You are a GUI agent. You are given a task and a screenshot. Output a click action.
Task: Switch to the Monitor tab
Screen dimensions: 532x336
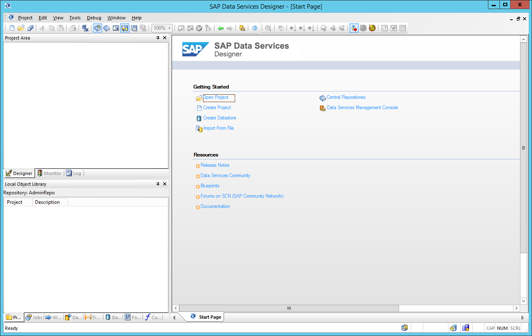coord(49,173)
